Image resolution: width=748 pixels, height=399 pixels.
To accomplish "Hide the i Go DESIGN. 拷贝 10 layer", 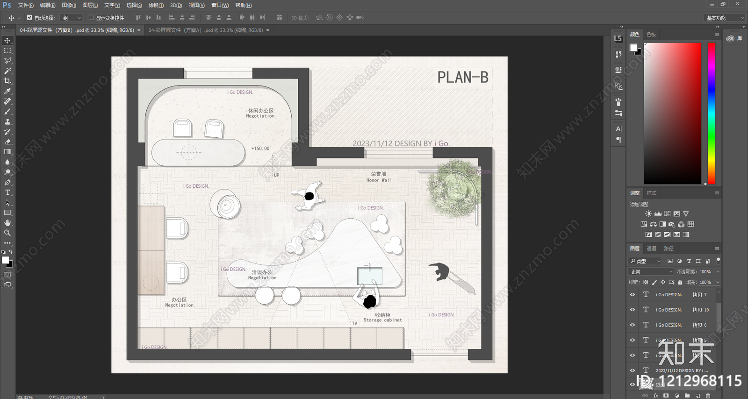I will 633,310.
